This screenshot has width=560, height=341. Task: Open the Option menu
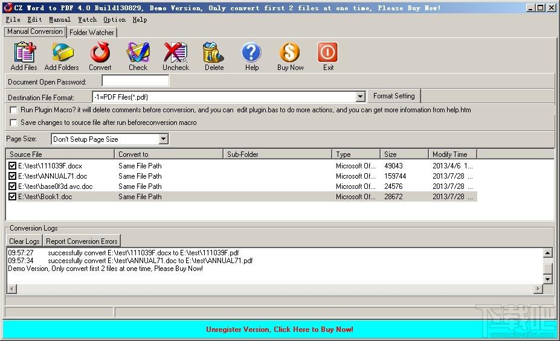(x=114, y=20)
